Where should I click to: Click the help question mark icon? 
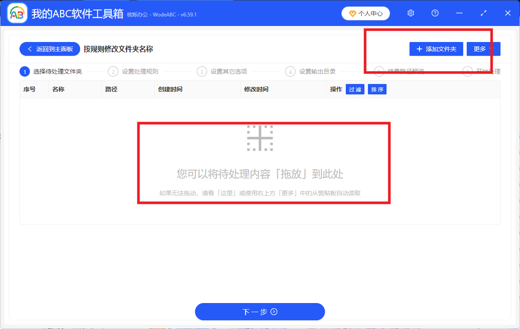click(435, 13)
